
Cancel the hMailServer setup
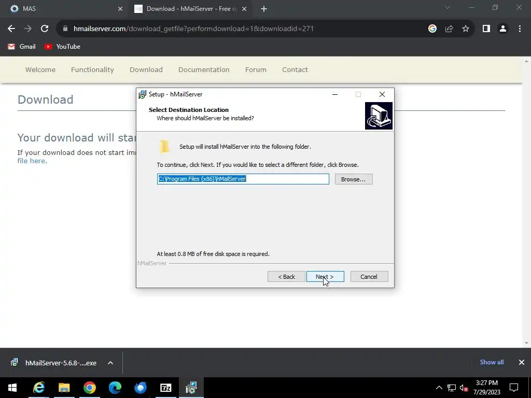point(369,277)
